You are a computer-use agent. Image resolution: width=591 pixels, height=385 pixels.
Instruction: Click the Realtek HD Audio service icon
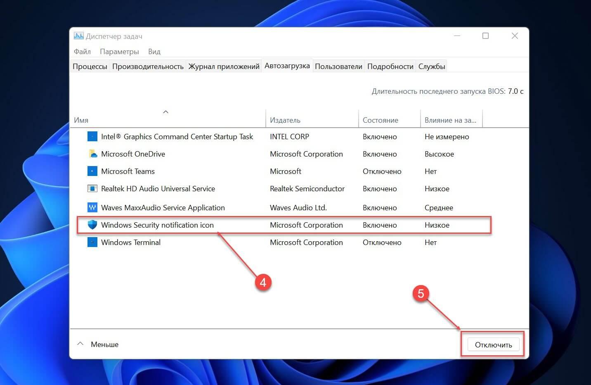point(92,188)
